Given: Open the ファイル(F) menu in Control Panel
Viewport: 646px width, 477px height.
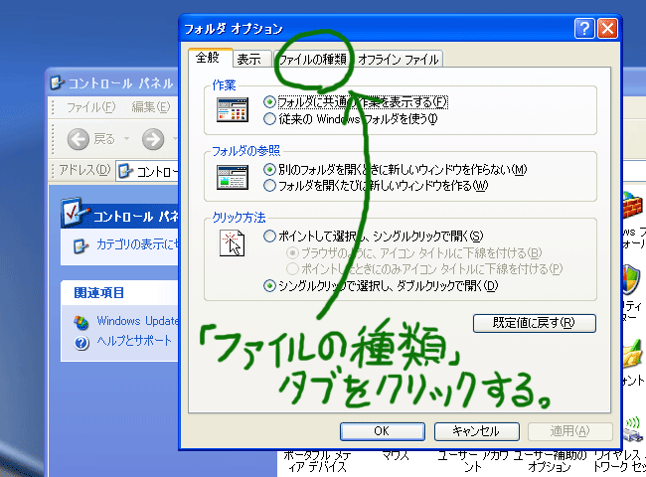Looking at the screenshot, I should click(x=90, y=107).
